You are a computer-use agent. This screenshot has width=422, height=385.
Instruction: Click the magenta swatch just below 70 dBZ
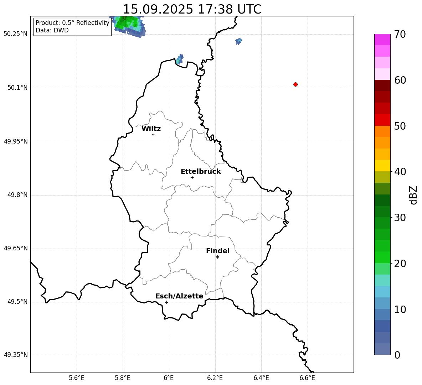click(x=382, y=40)
